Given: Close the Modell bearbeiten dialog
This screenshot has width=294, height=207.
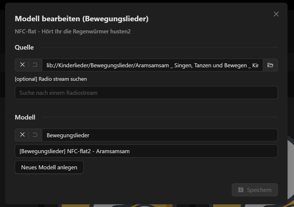Looking at the screenshot, I should (x=276, y=14).
